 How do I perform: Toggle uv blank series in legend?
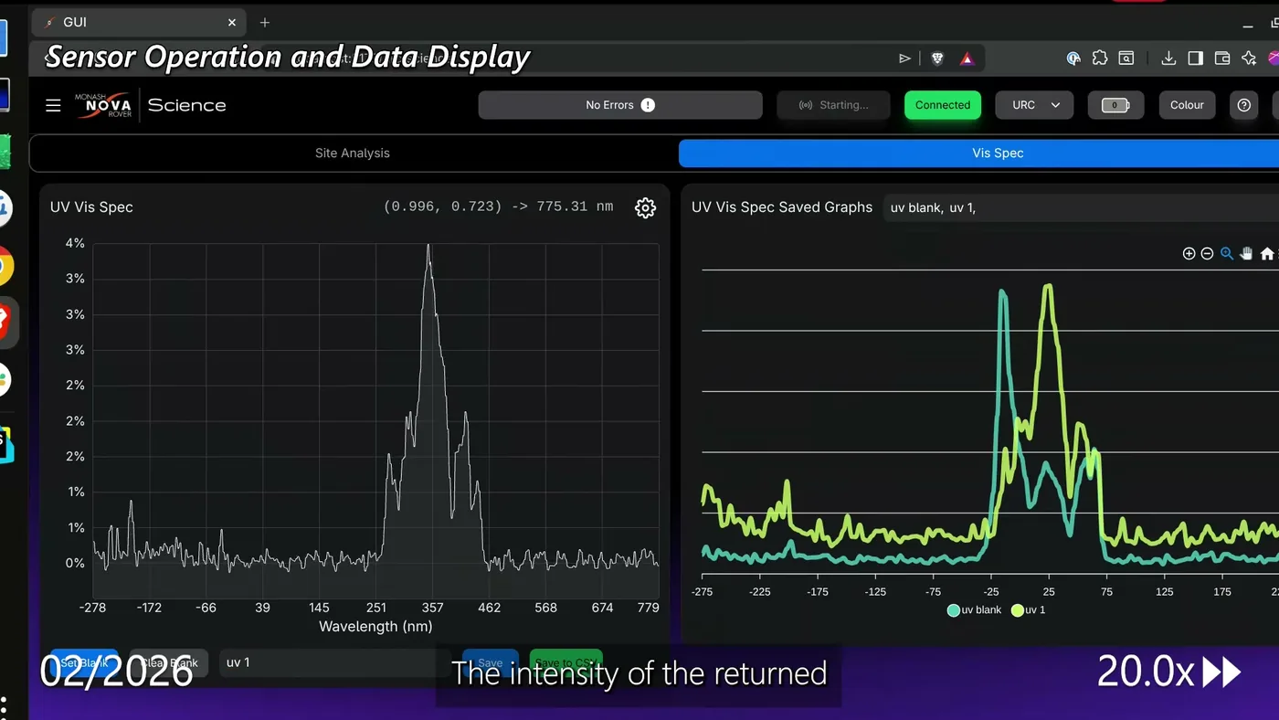(x=975, y=609)
